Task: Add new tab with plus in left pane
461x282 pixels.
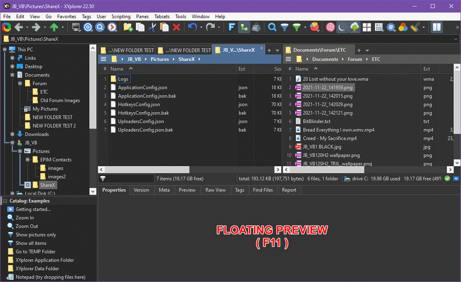Action: click(269, 50)
